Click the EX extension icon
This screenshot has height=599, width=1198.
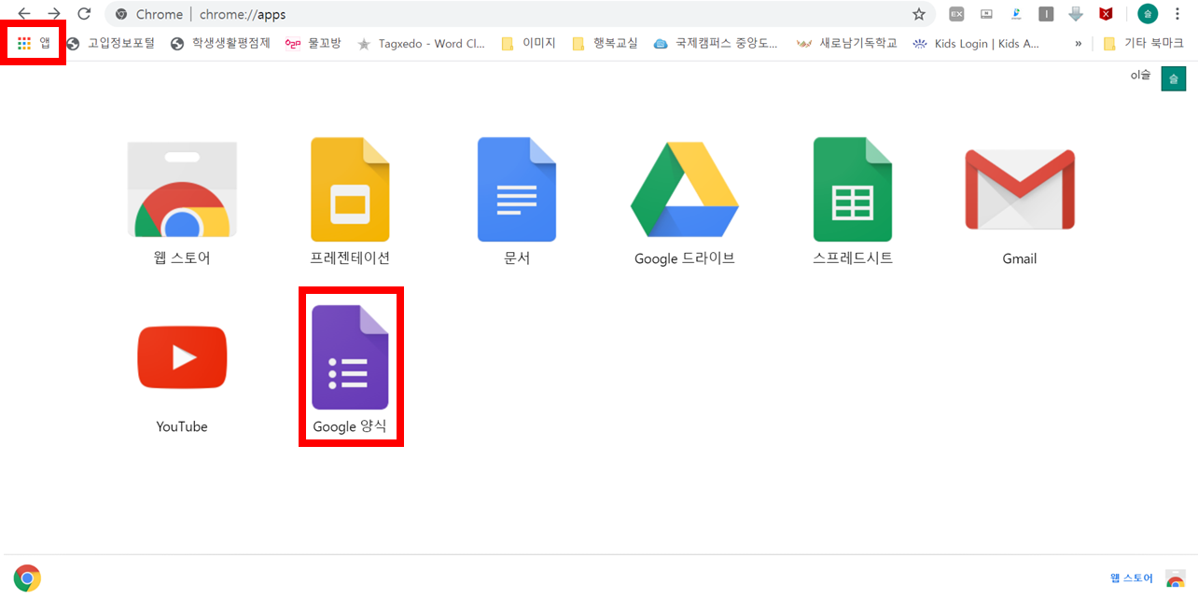[956, 14]
